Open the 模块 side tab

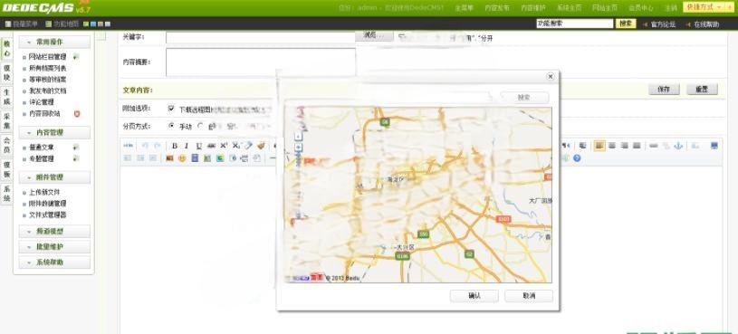click(x=6, y=73)
